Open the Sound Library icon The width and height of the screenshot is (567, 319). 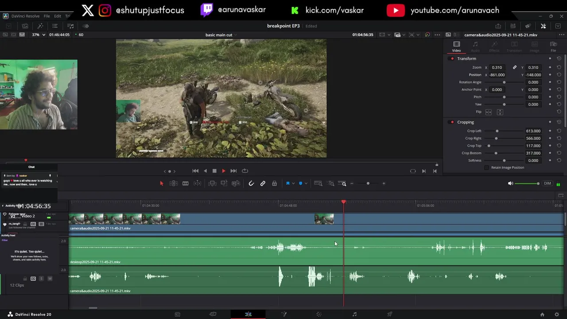tap(70, 26)
